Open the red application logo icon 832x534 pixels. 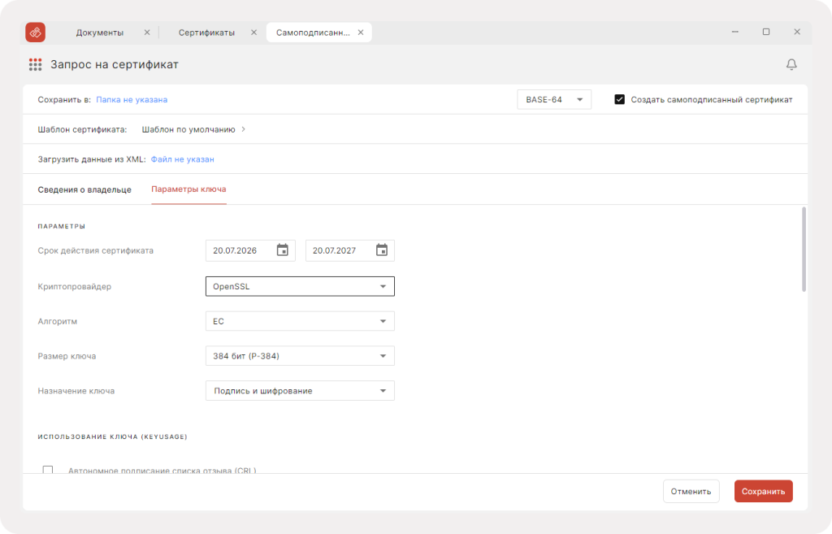click(x=36, y=33)
